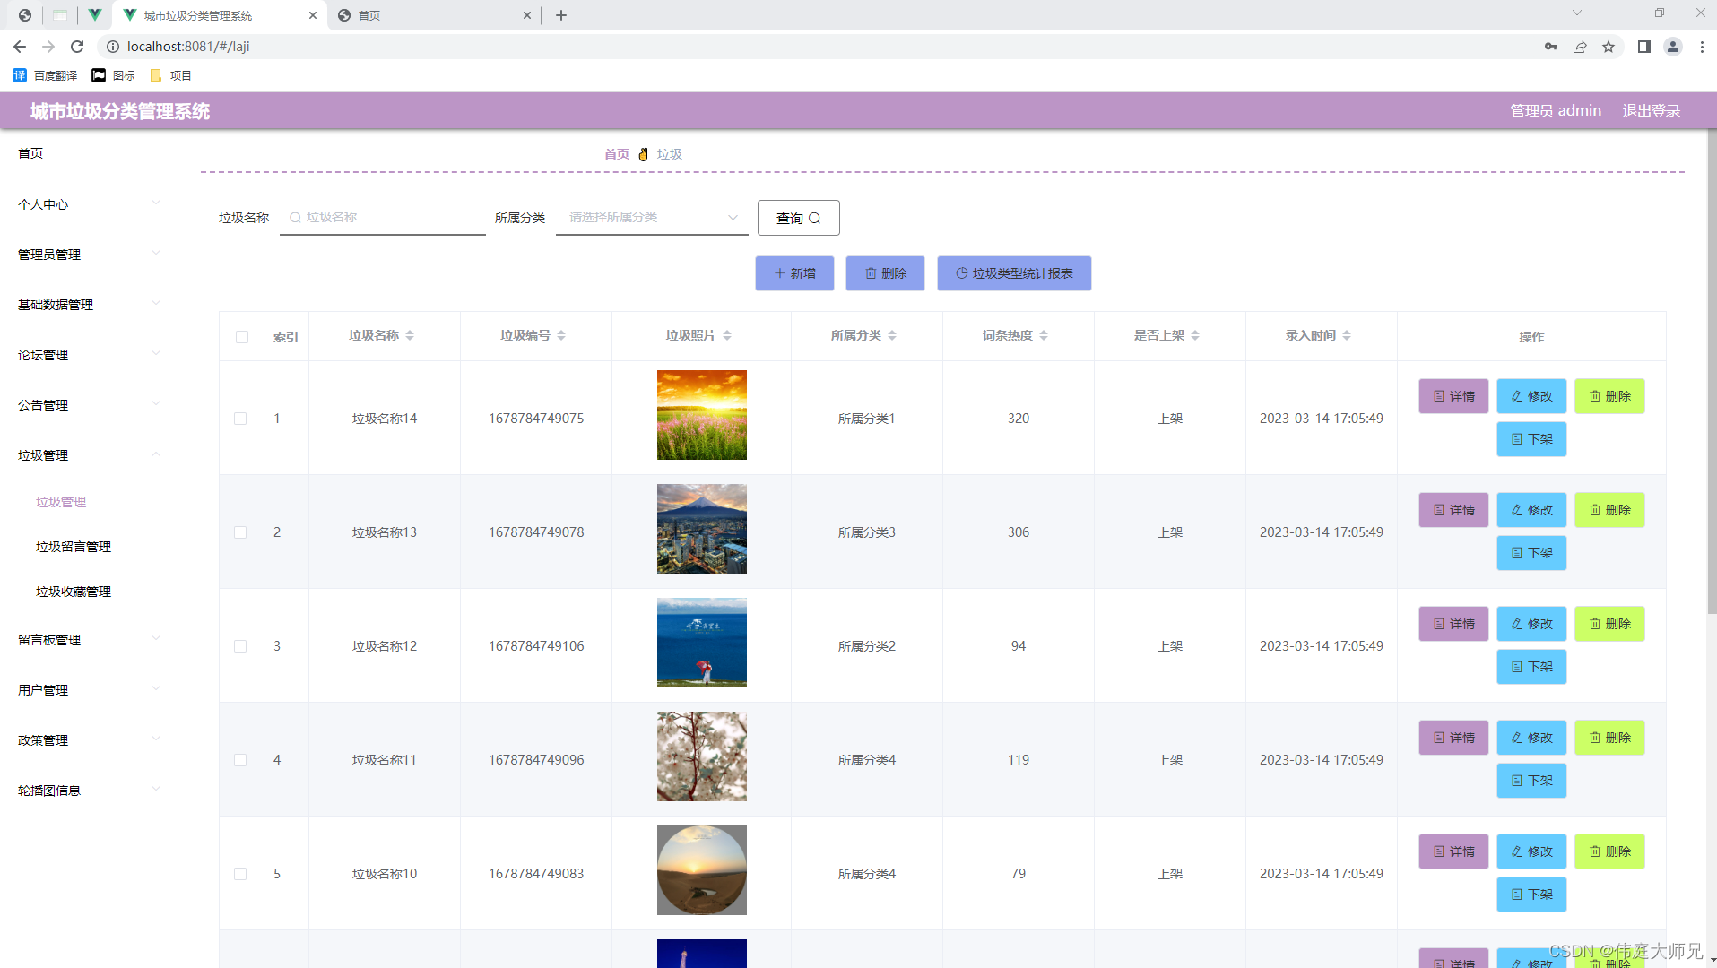Reload the page with the refresh icon
Image resolution: width=1717 pixels, height=968 pixels.
click(x=77, y=47)
